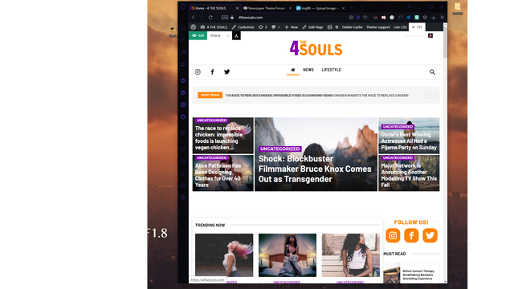The image size is (514, 289).
Task: Click orange Facebook follow button
Action: [x=411, y=235]
